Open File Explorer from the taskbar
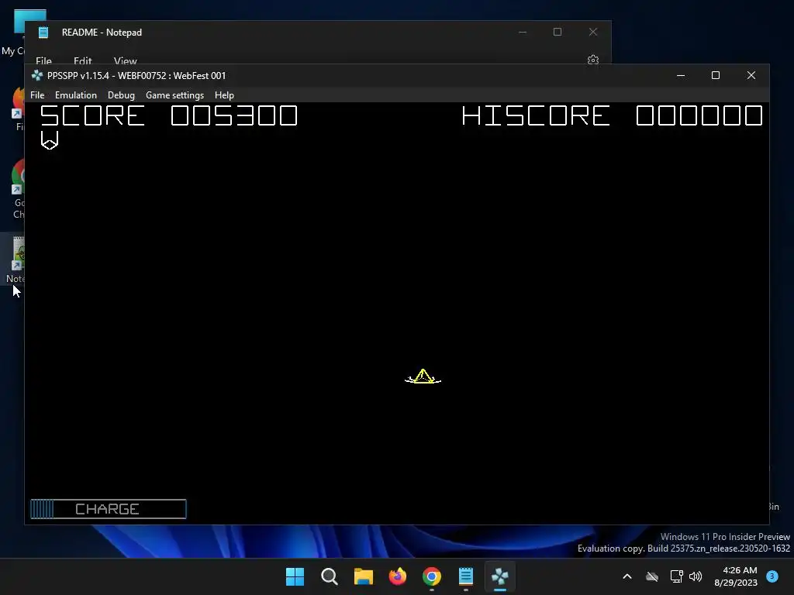This screenshot has width=794, height=595. click(363, 576)
